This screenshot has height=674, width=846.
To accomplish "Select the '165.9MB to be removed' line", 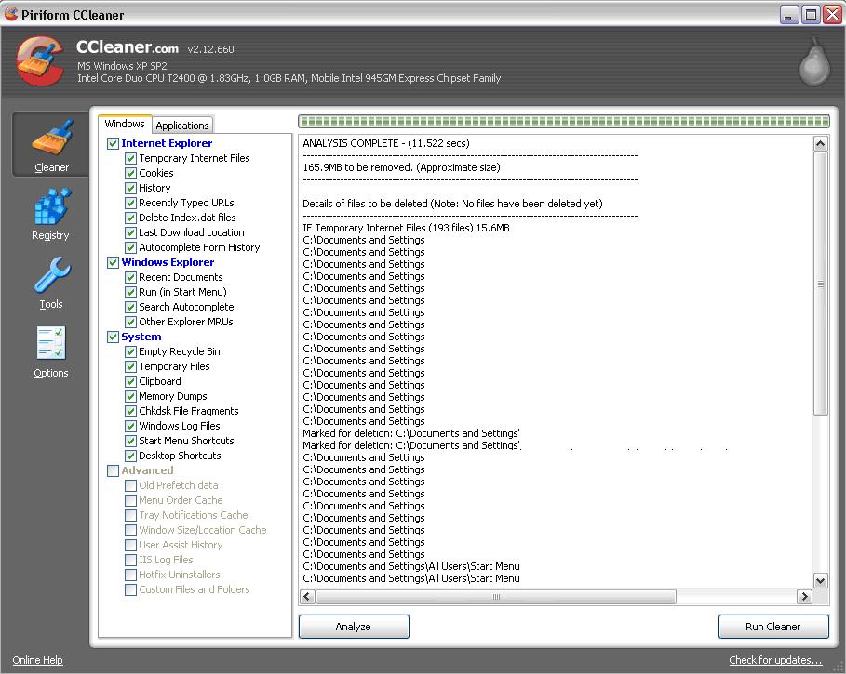I will (x=401, y=167).
